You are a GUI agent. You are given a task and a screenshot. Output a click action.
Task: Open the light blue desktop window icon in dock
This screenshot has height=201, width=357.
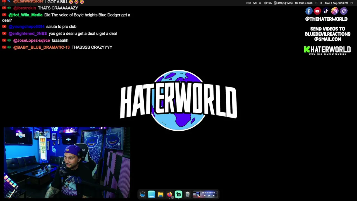point(151,194)
